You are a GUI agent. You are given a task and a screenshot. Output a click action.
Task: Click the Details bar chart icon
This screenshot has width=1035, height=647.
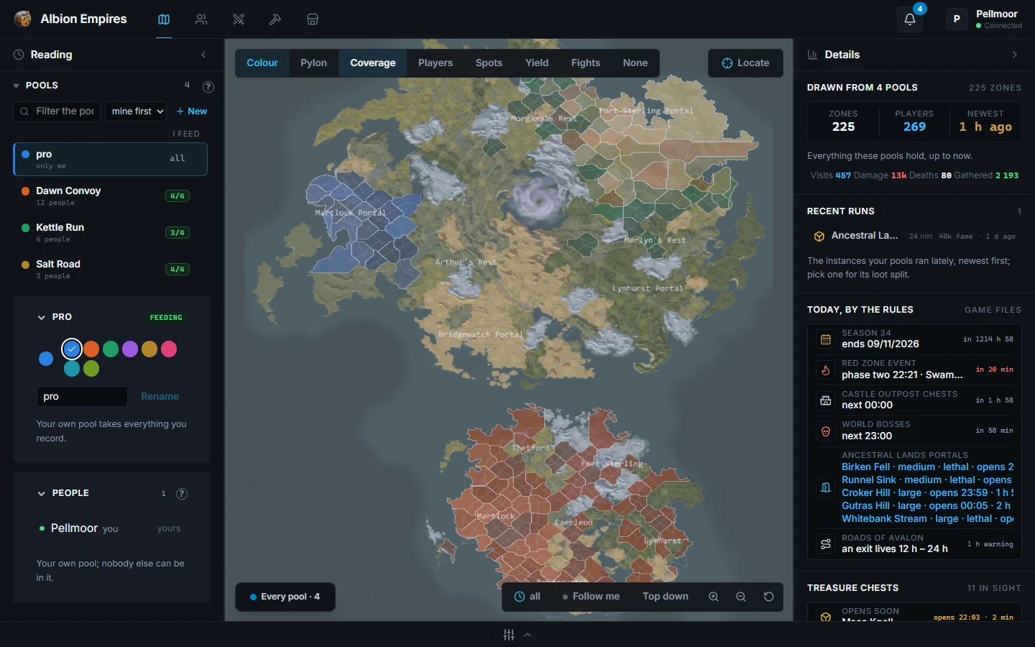pyautogui.click(x=813, y=55)
